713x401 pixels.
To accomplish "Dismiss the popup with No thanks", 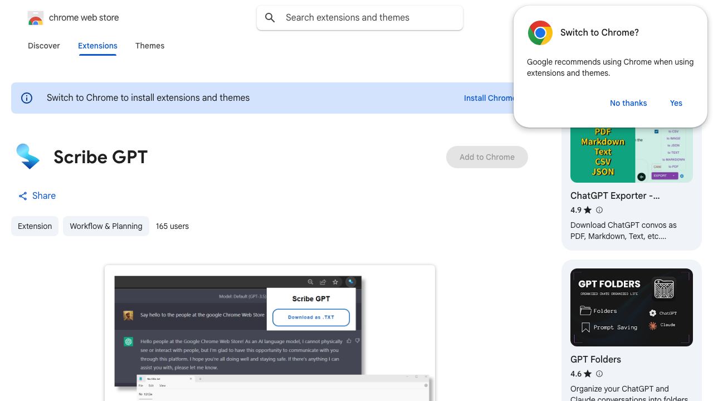I will pos(628,103).
